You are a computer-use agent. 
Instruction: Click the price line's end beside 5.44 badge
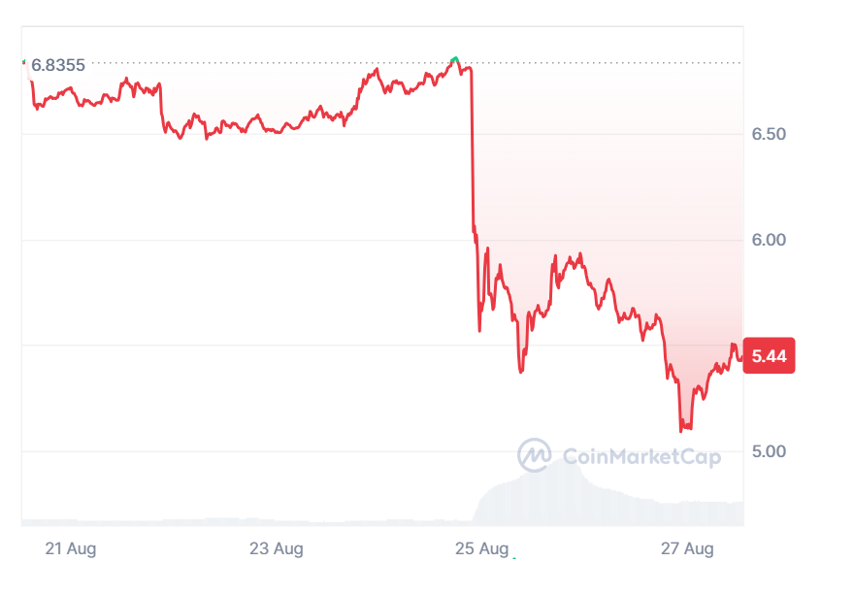pyautogui.click(x=740, y=357)
